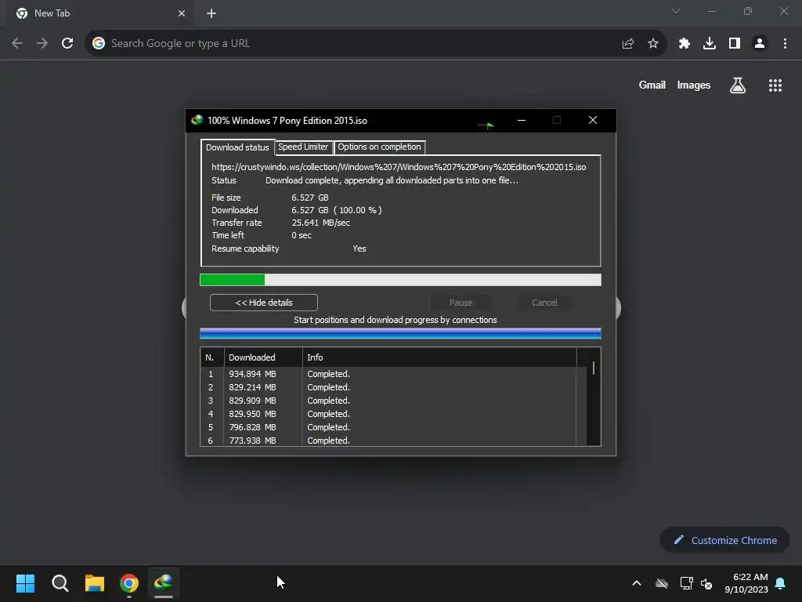
Task: Open Options on completion tab
Action: tap(380, 147)
